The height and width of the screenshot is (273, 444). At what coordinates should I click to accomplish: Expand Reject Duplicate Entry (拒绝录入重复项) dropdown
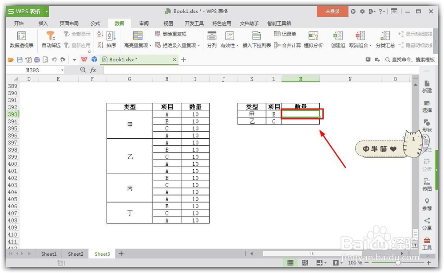coord(199,46)
